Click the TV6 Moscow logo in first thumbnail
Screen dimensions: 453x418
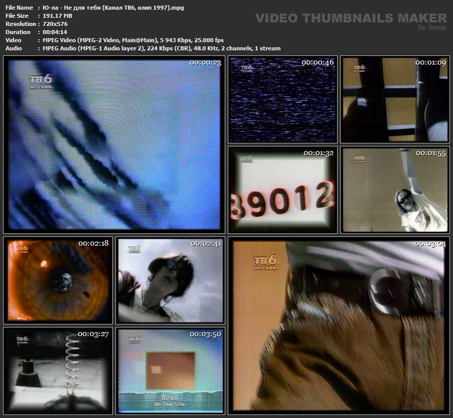tap(40, 81)
